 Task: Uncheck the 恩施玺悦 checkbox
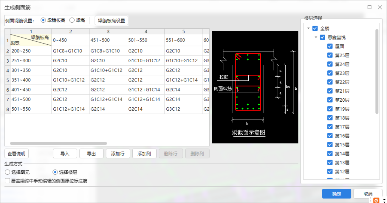click(x=322, y=38)
